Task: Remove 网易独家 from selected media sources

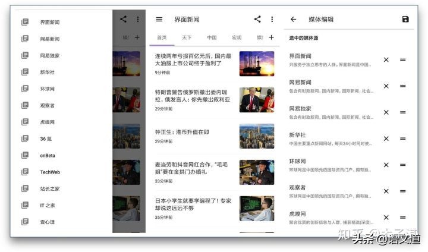Action: [x=386, y=112]
